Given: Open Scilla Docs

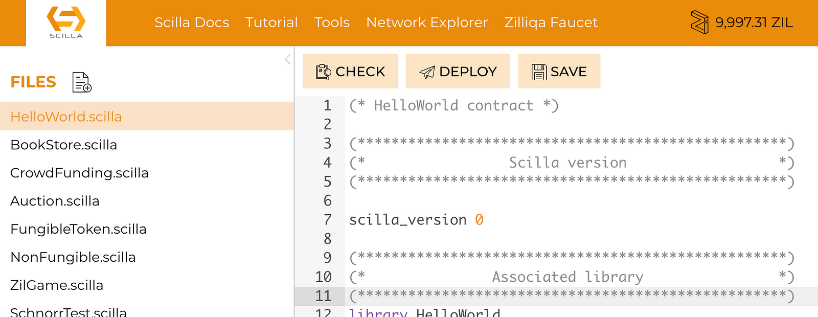Looking at the screenshot, I should pos(192,22).
